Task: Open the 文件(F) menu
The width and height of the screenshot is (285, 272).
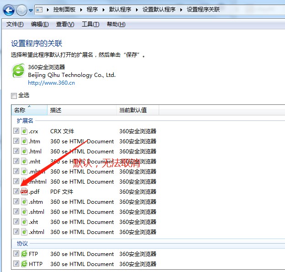Action: point(15,24)
